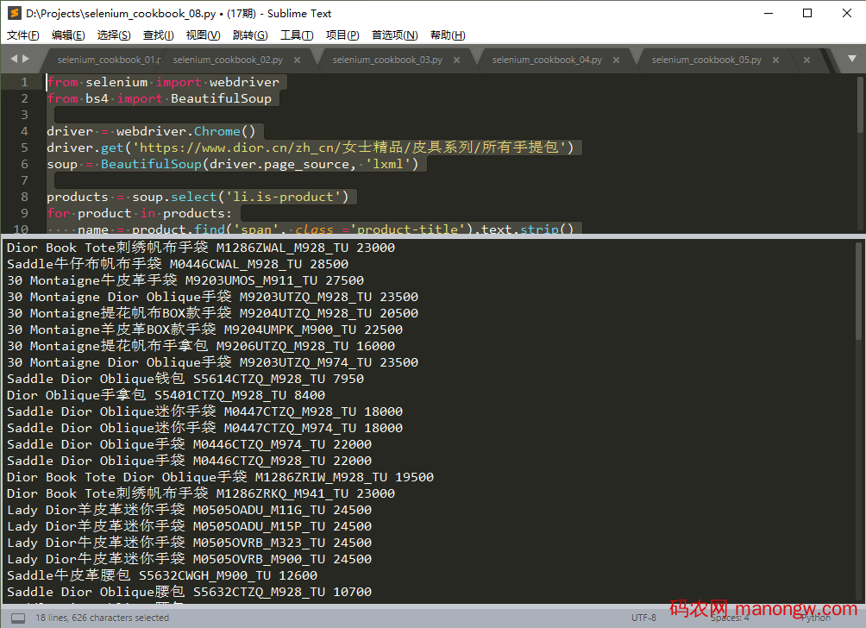The height and width of the screenshot is (628, 866).
Task: Close the selenium_cookbook_02.py tab with its x icon
Action: click(298, 62)
